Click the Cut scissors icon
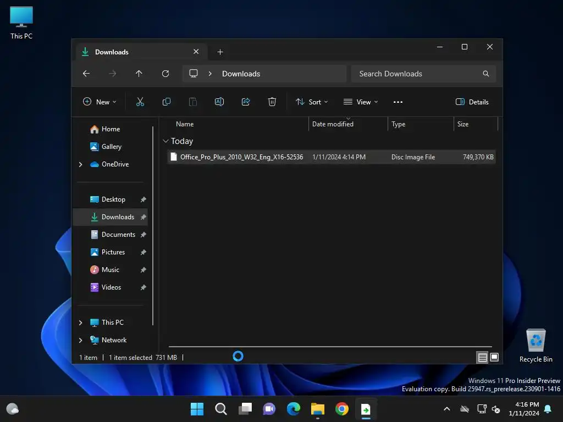Image resolution: width=563 pixels, height=422 pixels. 140,102
